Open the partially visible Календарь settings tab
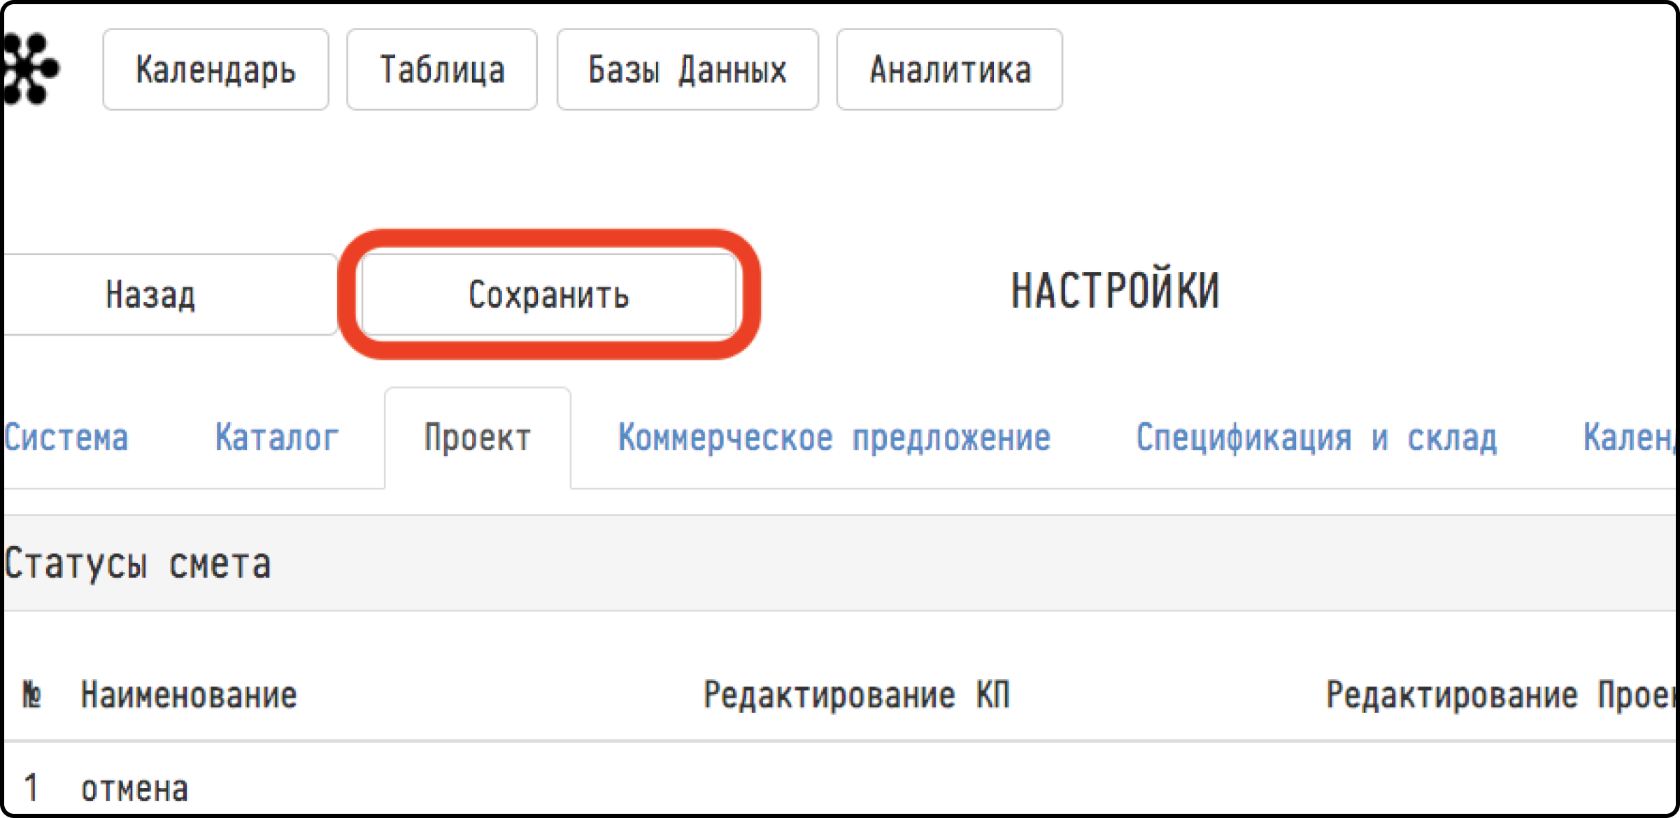1680x818 pixels. point(1629,438)
